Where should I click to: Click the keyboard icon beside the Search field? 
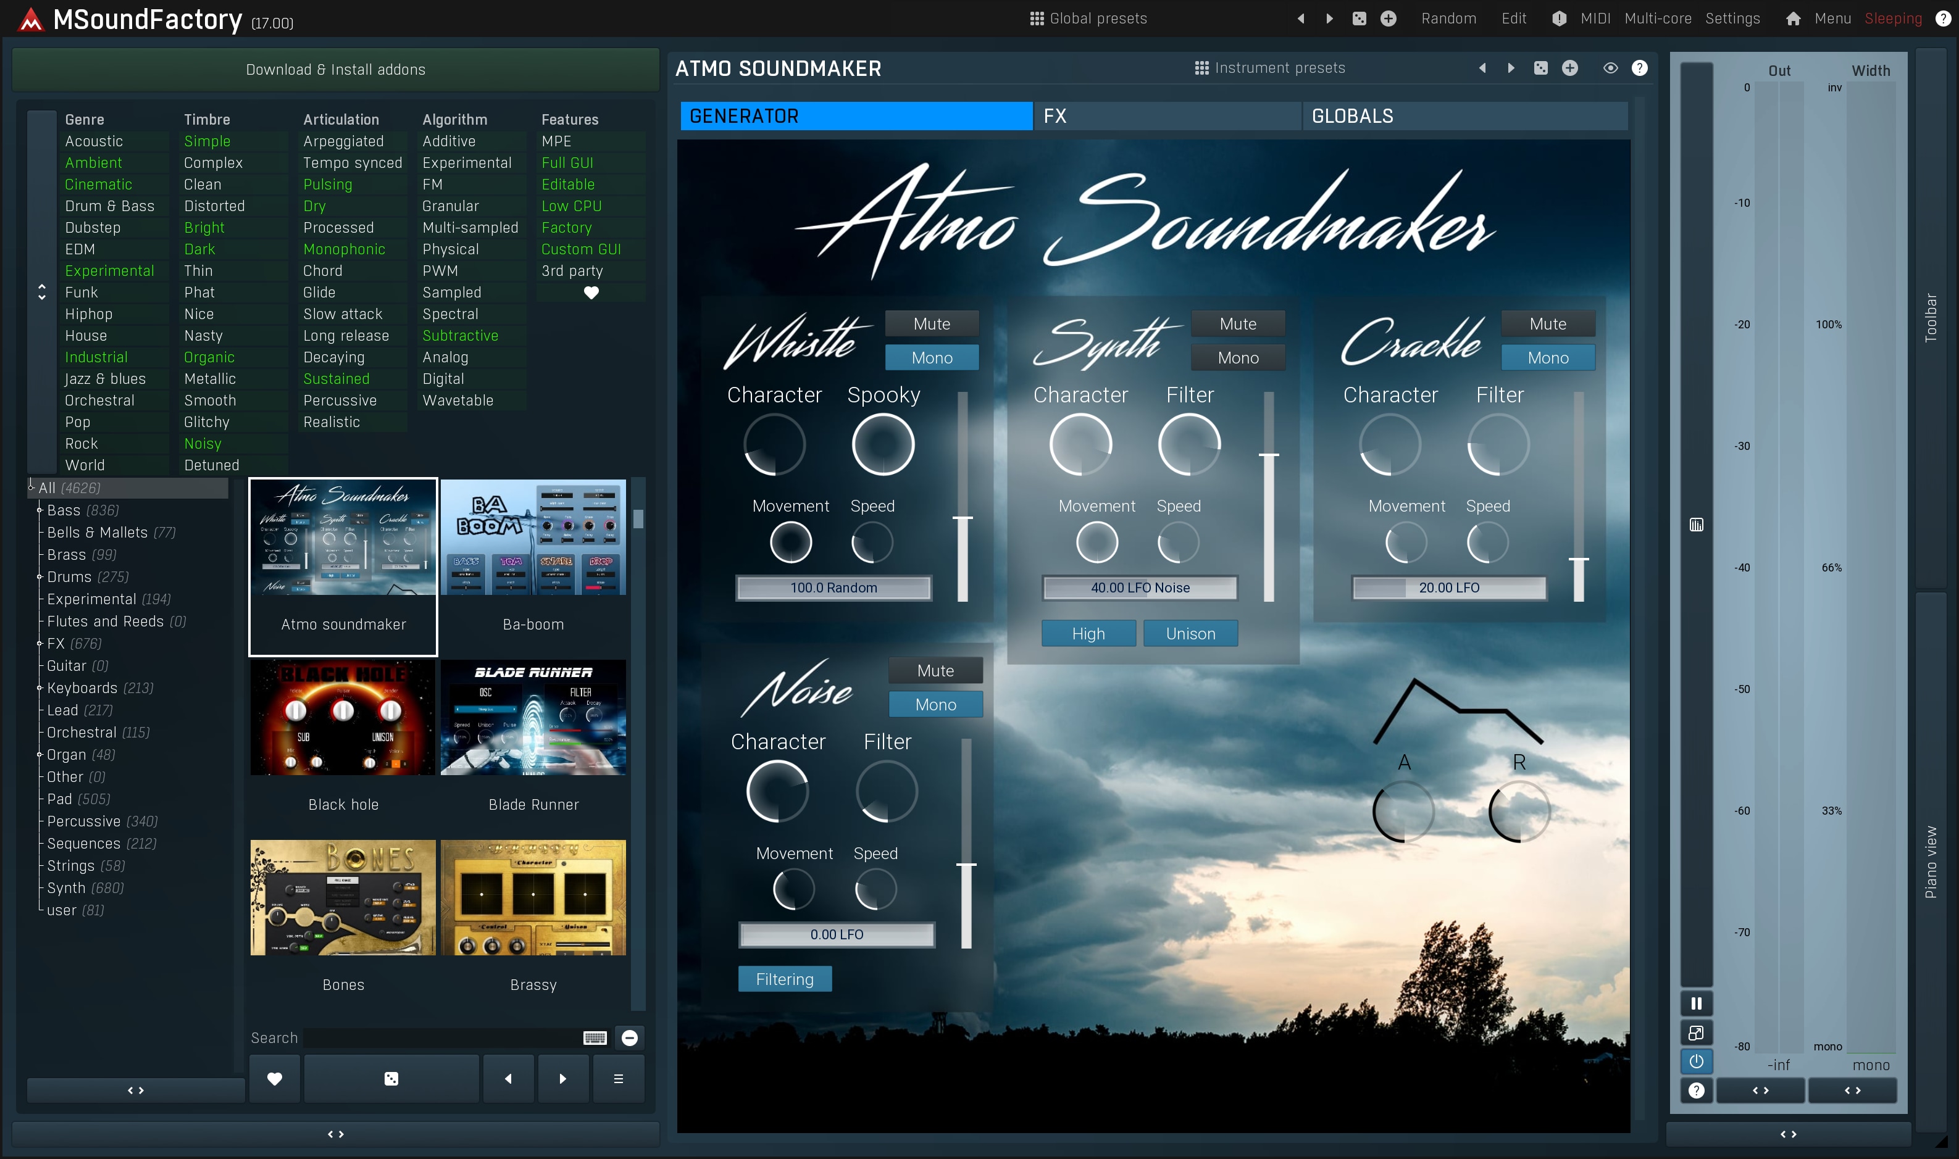(x=595, y=1038)
